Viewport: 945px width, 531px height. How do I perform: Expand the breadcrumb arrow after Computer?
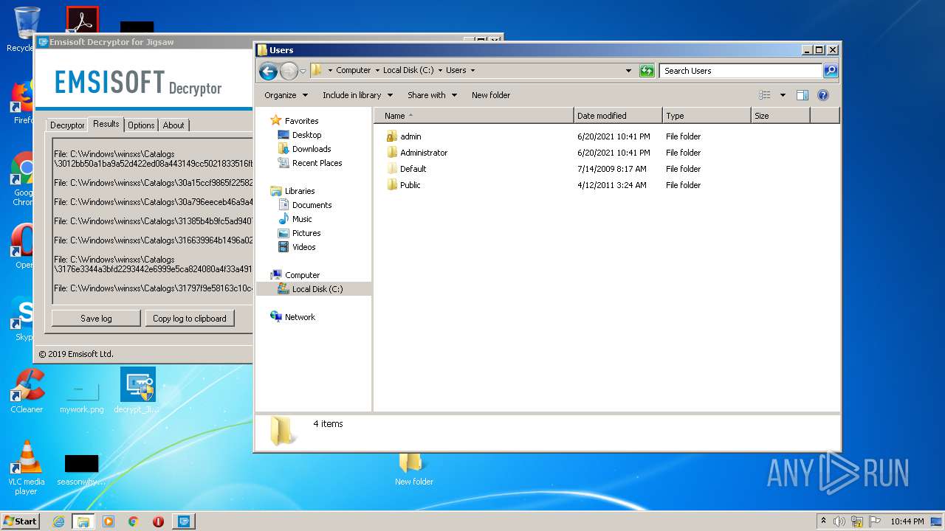[377, 71]
